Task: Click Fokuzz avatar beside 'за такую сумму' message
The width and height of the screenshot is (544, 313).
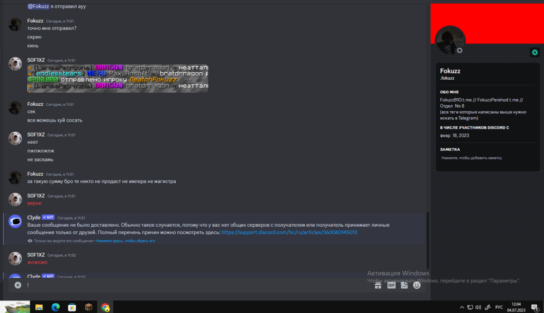Action: [15, 177]
